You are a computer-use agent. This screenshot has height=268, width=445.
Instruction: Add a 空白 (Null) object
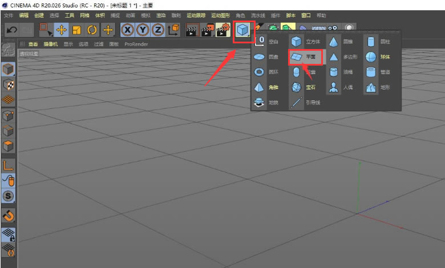[266, 42]
